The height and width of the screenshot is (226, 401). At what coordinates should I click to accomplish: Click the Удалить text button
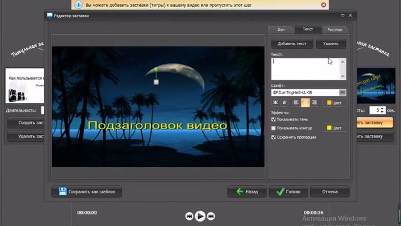[331, 43]
